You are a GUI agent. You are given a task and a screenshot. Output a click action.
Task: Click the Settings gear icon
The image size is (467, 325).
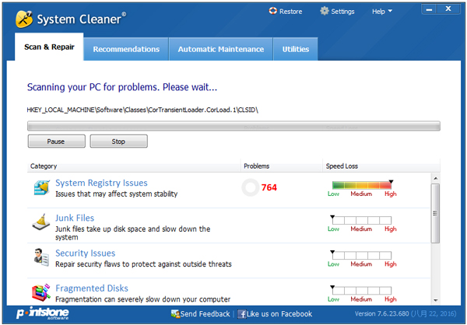(x=325, y=11)
